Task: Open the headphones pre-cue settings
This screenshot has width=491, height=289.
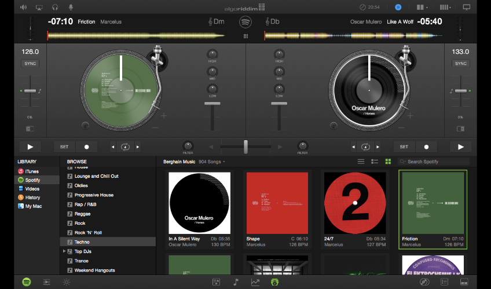Action: (x=55, y=7)
